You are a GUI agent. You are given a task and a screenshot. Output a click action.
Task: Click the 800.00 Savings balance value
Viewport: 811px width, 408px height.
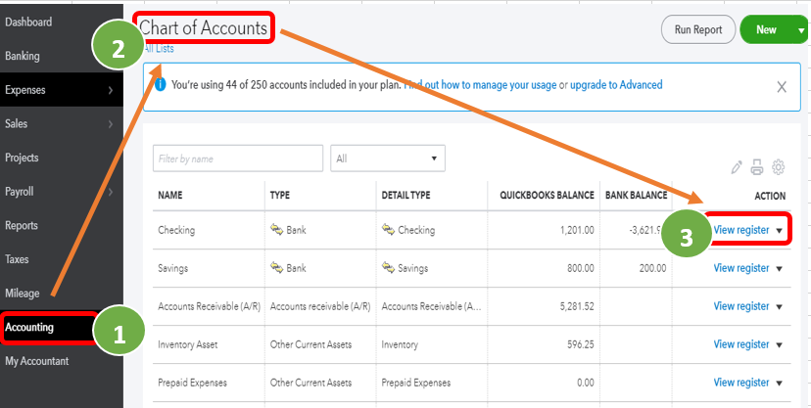pos(581,268)
